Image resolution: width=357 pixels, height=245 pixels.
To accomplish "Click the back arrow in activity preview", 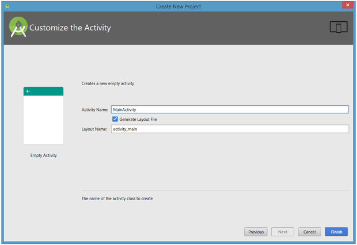I will (x=28, y=91).
